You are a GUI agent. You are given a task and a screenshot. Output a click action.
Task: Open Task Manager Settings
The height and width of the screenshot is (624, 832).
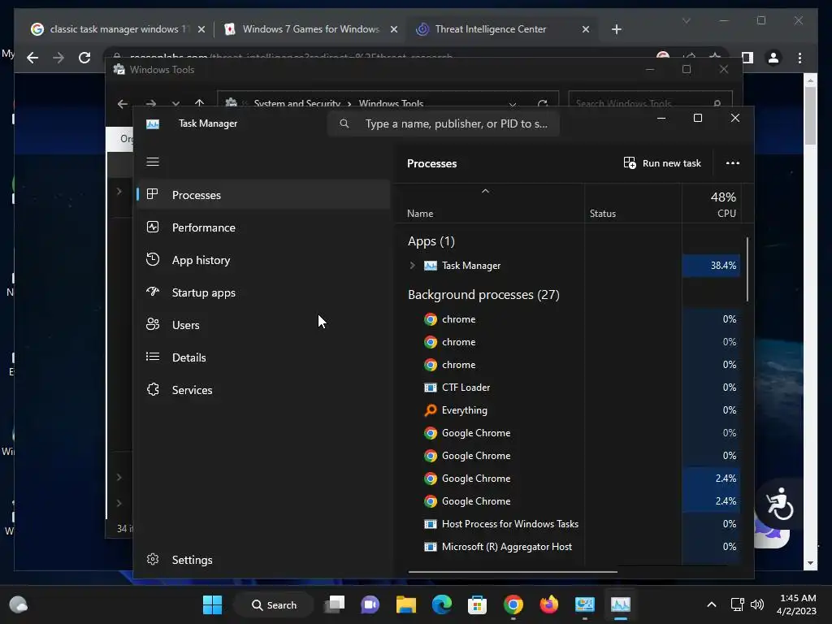point(264,560)
